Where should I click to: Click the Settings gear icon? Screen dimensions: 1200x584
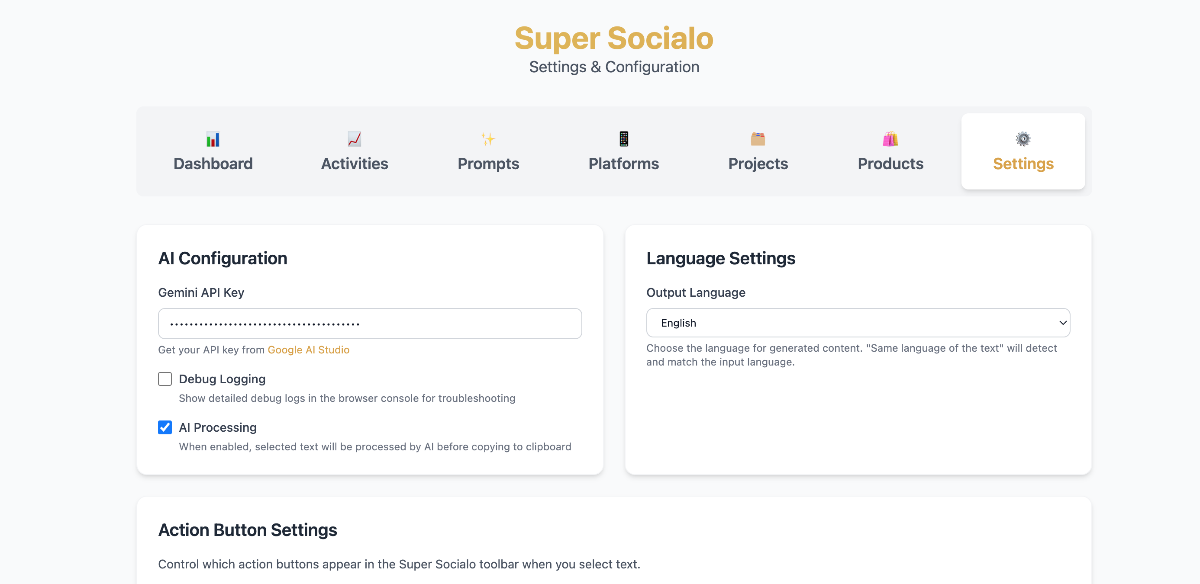tap(1023, 139)
